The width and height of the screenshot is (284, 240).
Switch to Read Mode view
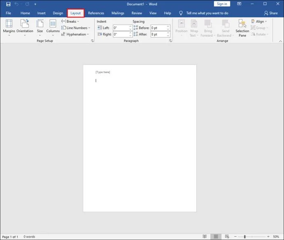tap(205, 237)
